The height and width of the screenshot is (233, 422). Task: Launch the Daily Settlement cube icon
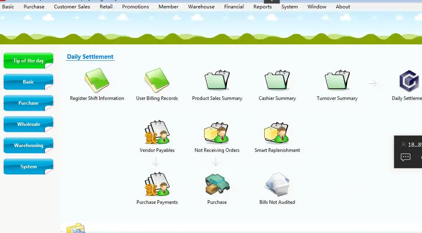[x=409, y=81]
